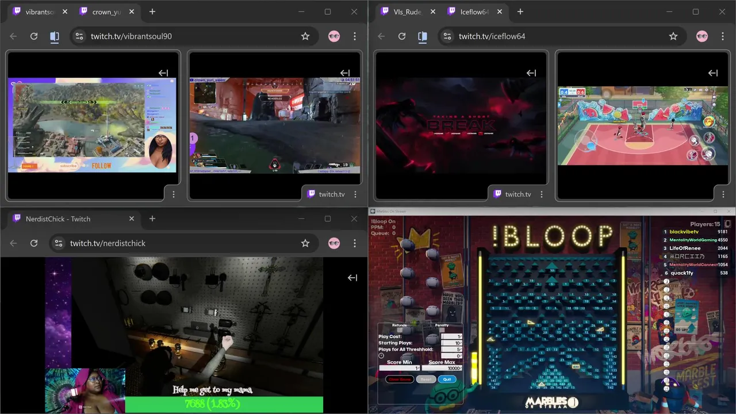
Task: Open three-dot menu under basketball stream pane
Action: 723,194
